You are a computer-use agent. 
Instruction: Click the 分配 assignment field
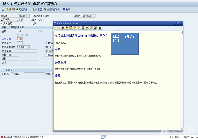click(x=28, y=59)
